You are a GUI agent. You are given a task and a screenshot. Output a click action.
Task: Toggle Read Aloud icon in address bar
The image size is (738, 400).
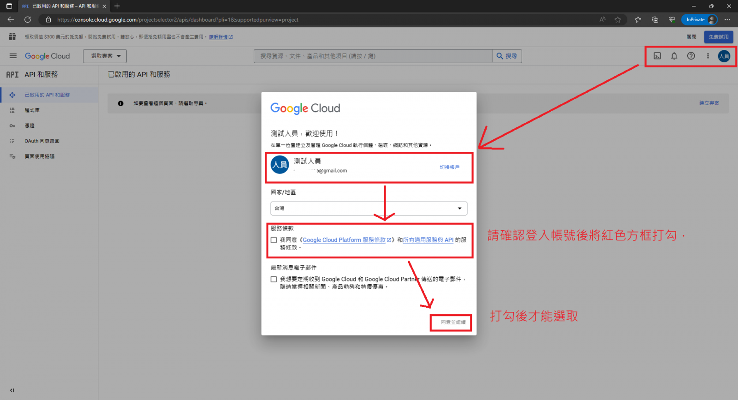pyautogui.click(x=602, y=19)
